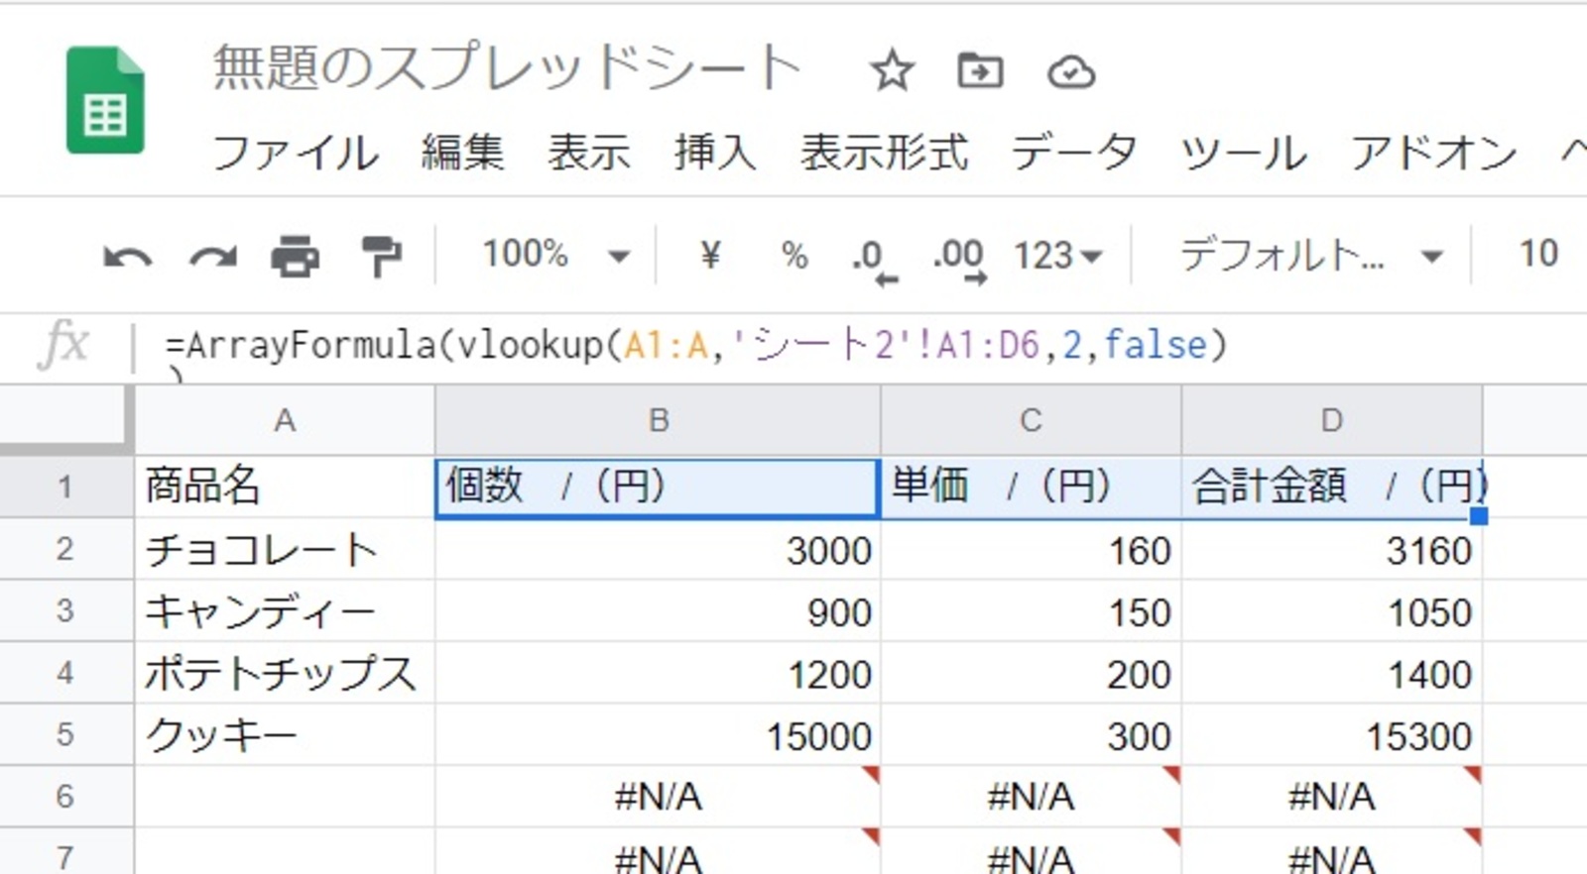Screen dimensions: 1587x874
Task: Select cell with value 900
Action: click(x=658, y=610)
